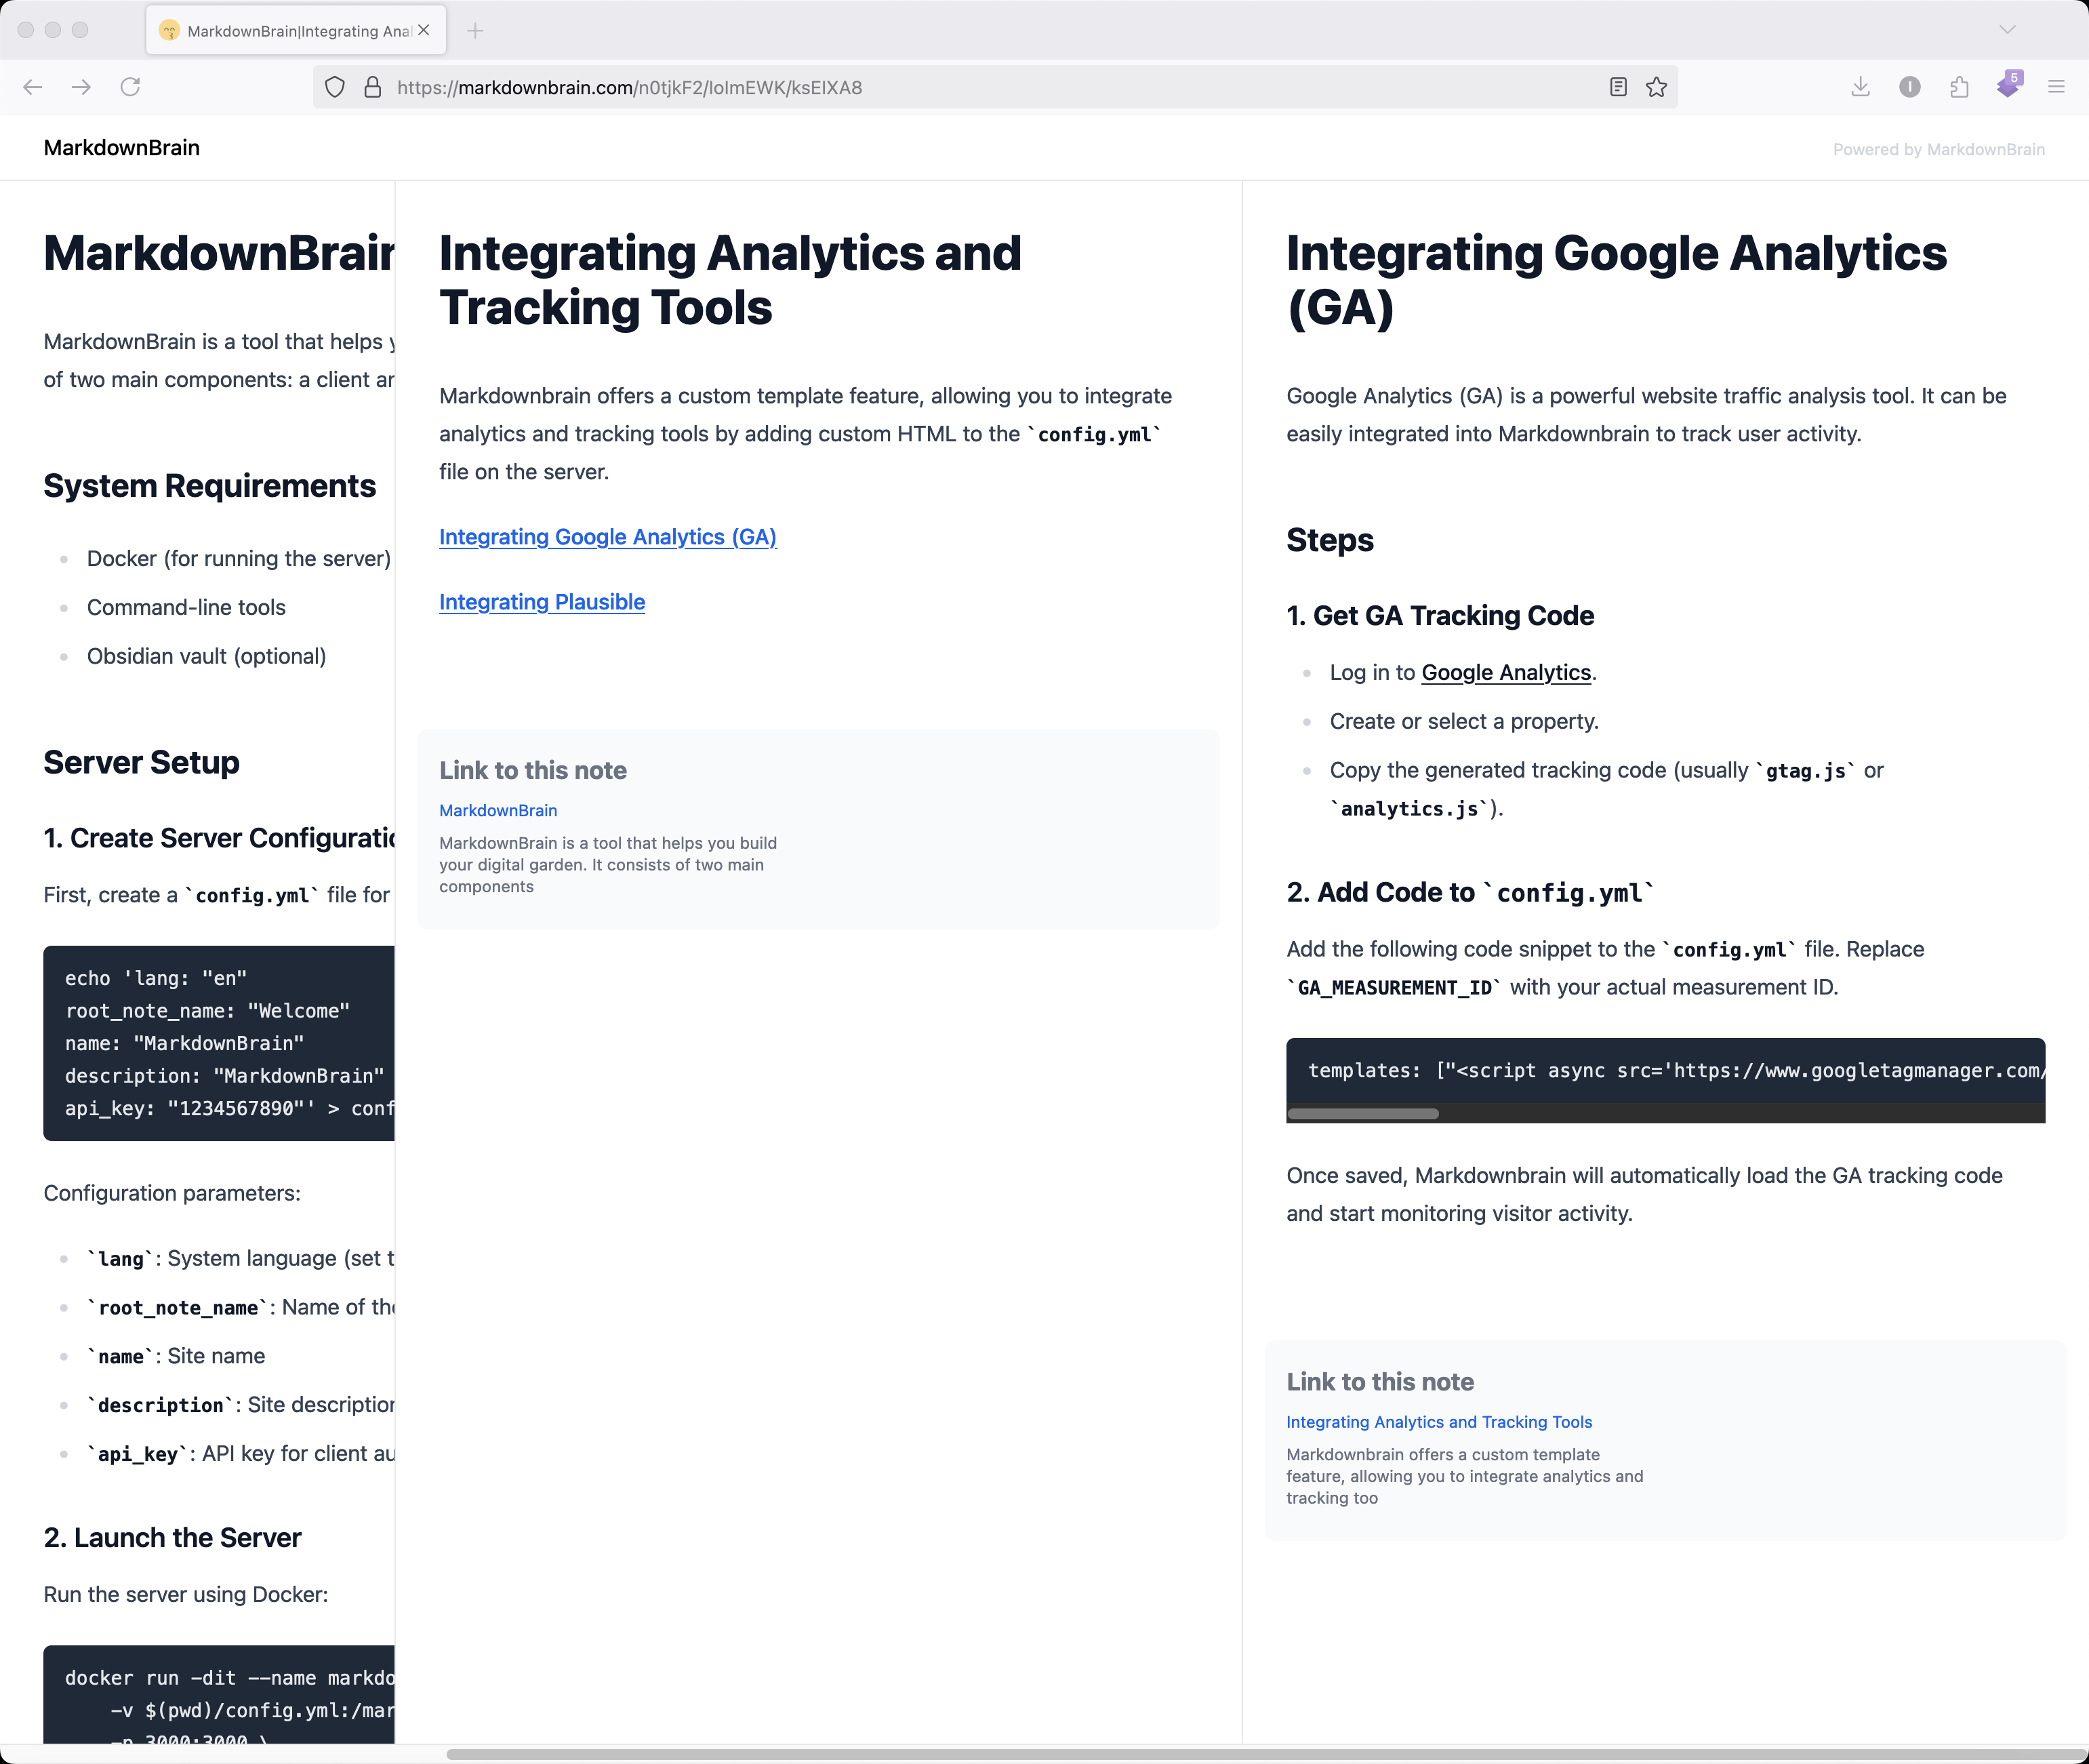Click the code block horizontal scrollbar
The image size is (2089, 1764).
1363,1113
